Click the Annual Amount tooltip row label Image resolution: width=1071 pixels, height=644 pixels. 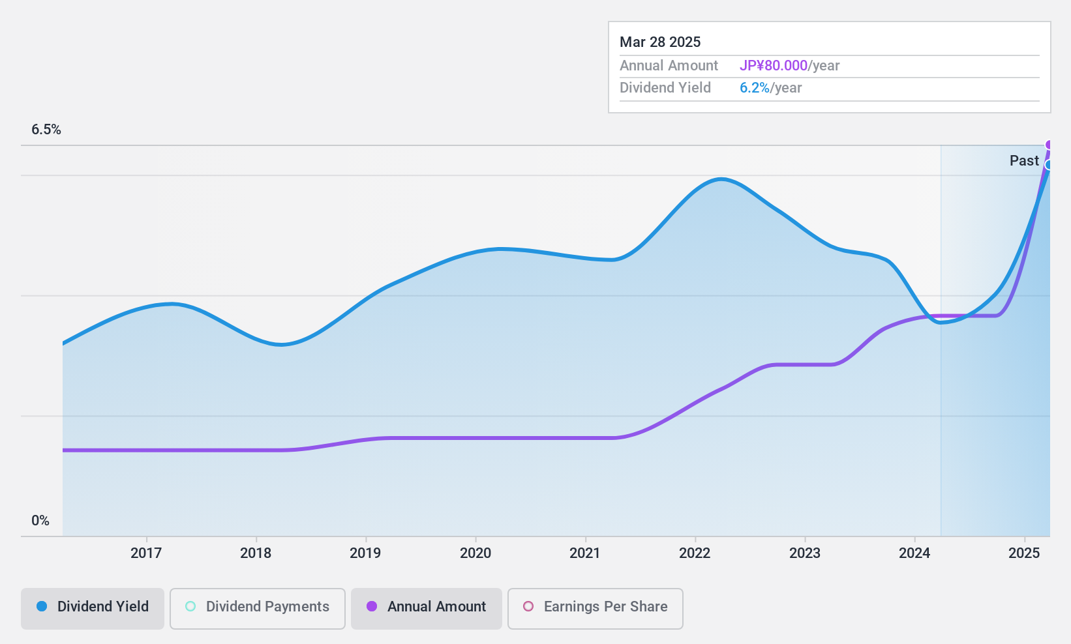669,66
